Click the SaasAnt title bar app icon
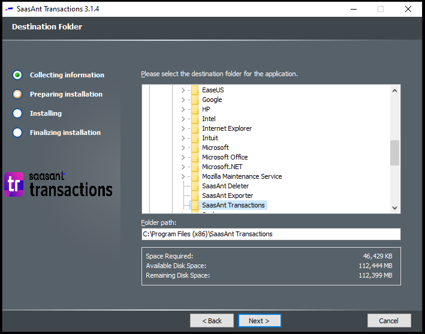 [x=9, y=9]
